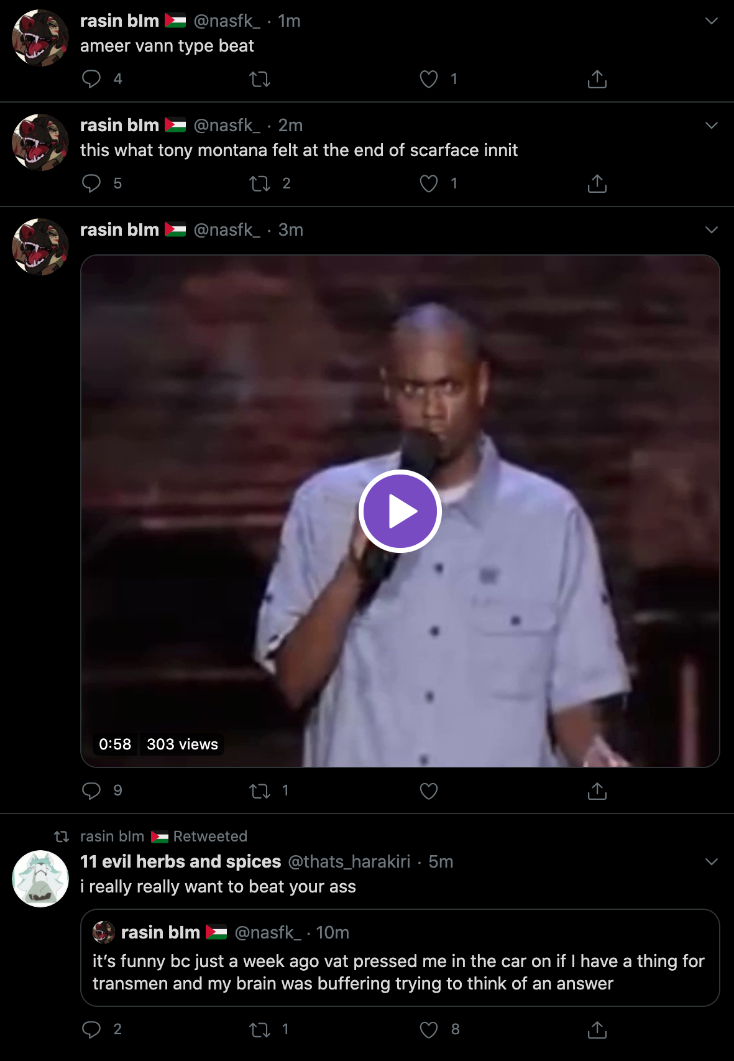This screenshot has width=734, height=1061.
Task: Retweet the tony montana scarface tweet
Action: tap(260, 183)
